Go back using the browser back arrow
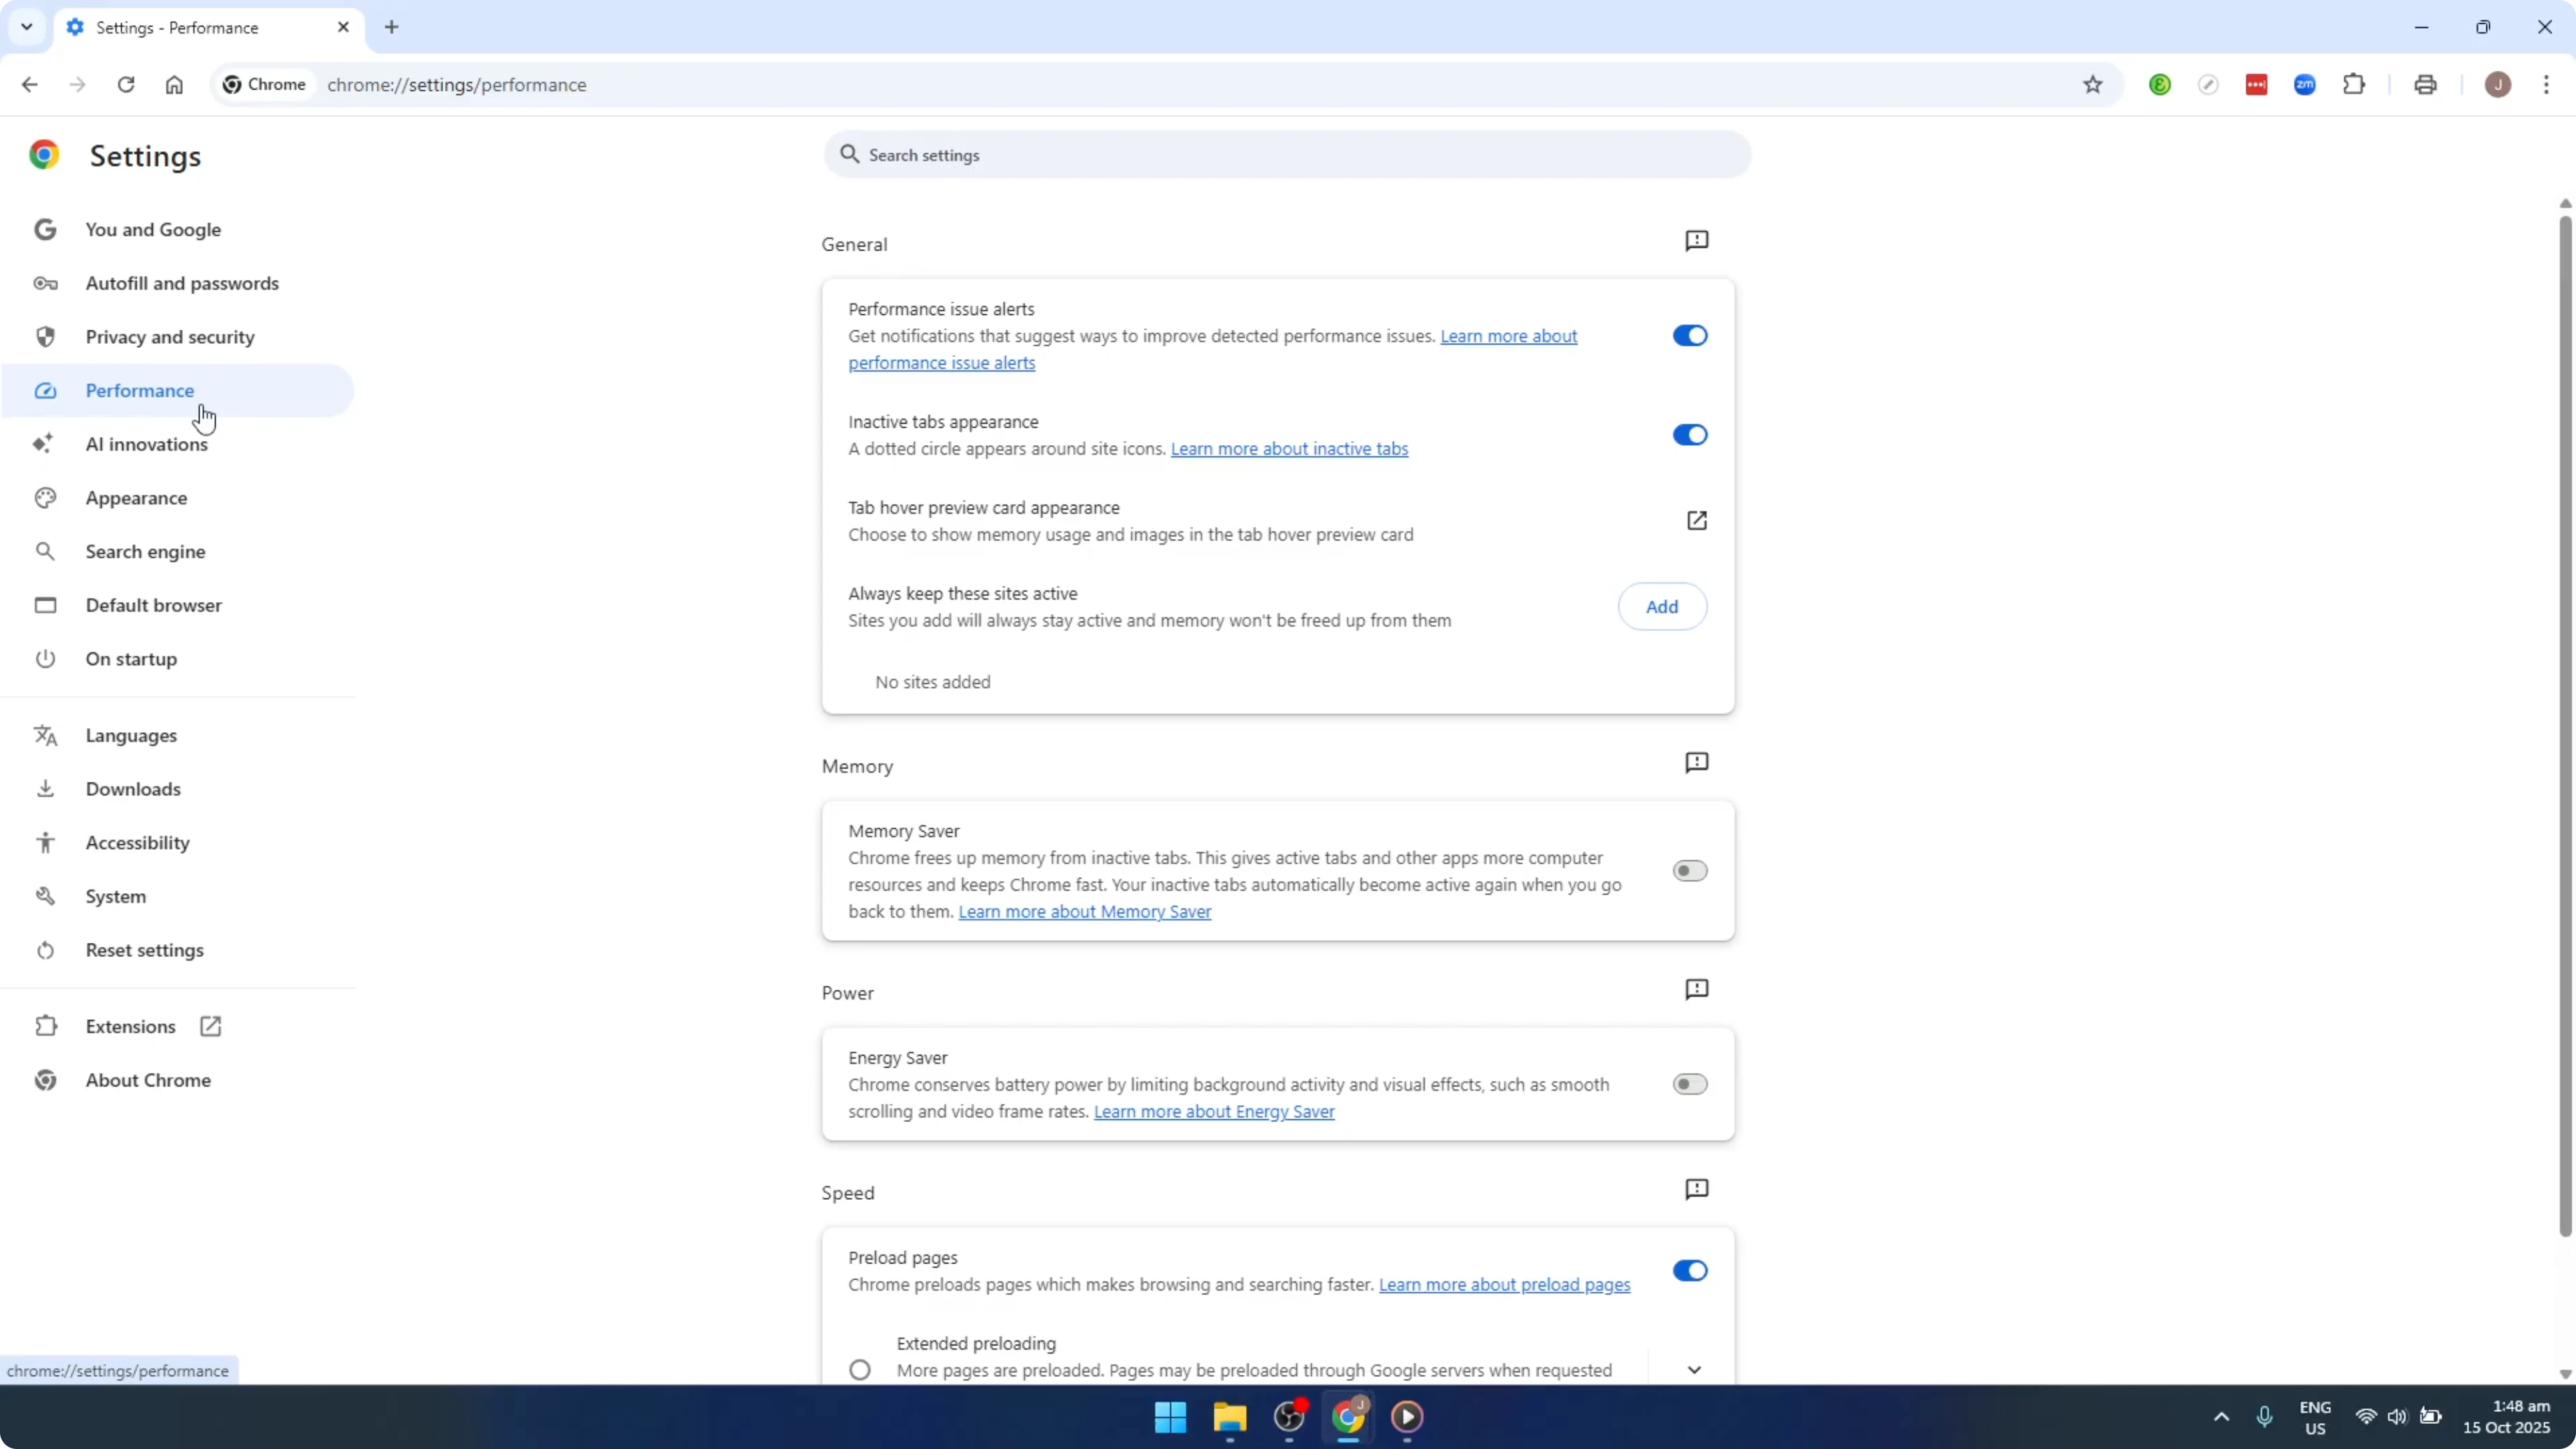Image resolution: width=2576 pixels, height=1449 pixels. (29, 85)
